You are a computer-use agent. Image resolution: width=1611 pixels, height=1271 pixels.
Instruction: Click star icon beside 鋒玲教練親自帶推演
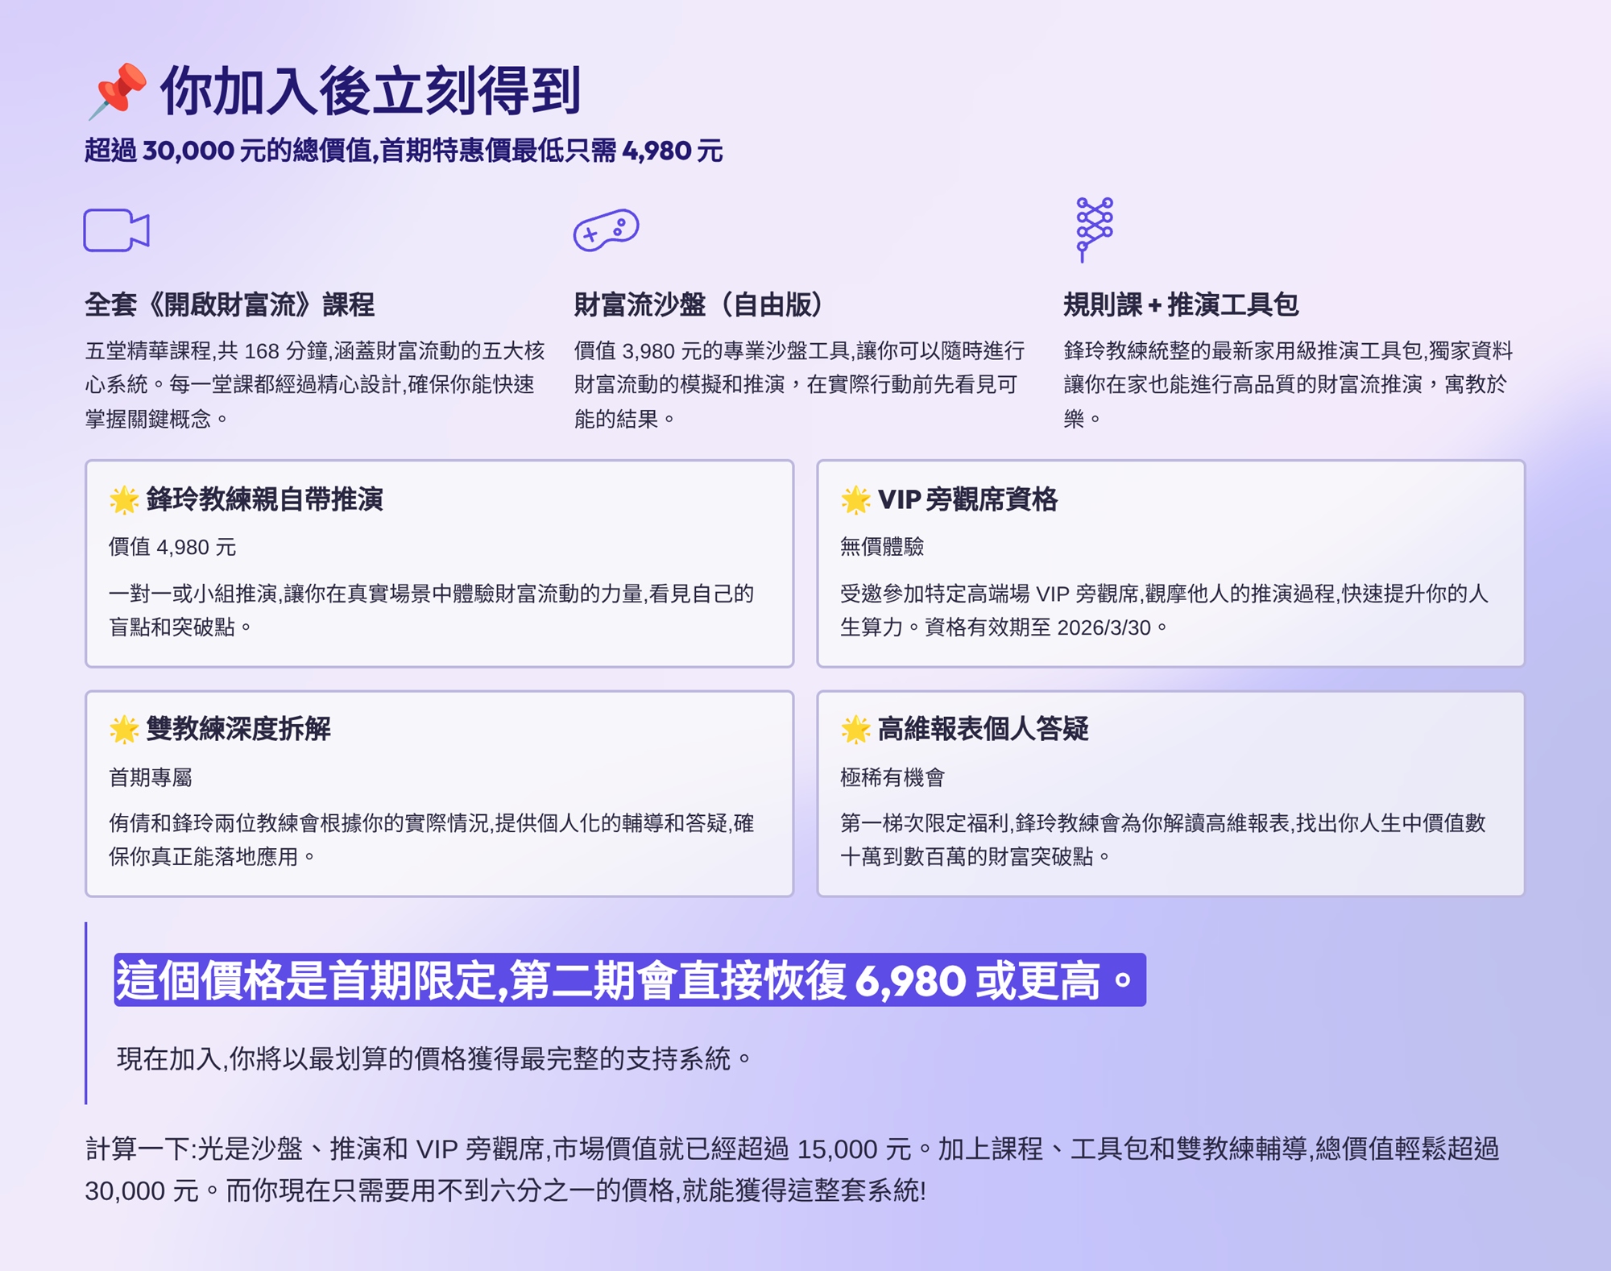[124, 499]
